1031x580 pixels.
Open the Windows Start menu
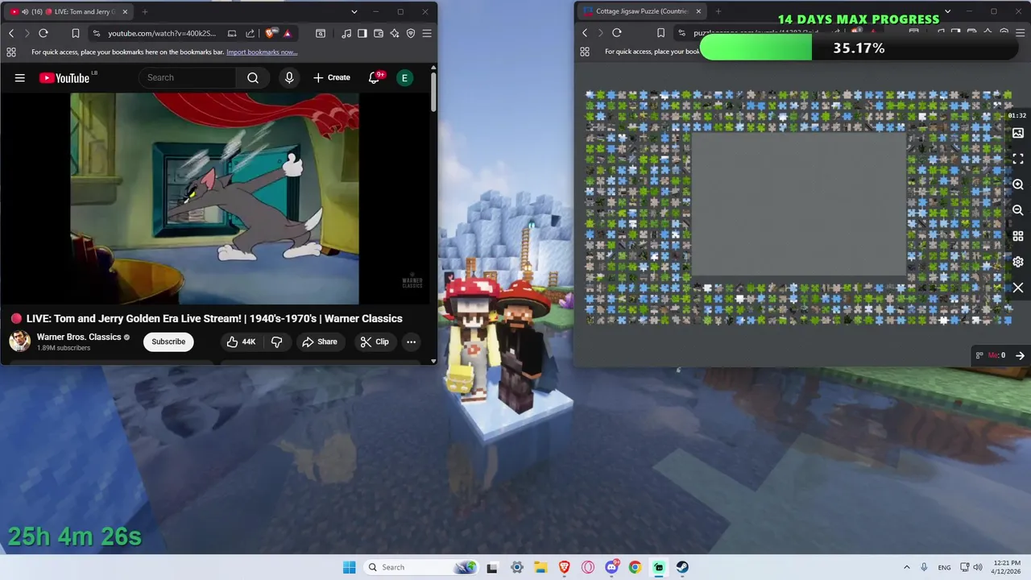click(349, 567)
